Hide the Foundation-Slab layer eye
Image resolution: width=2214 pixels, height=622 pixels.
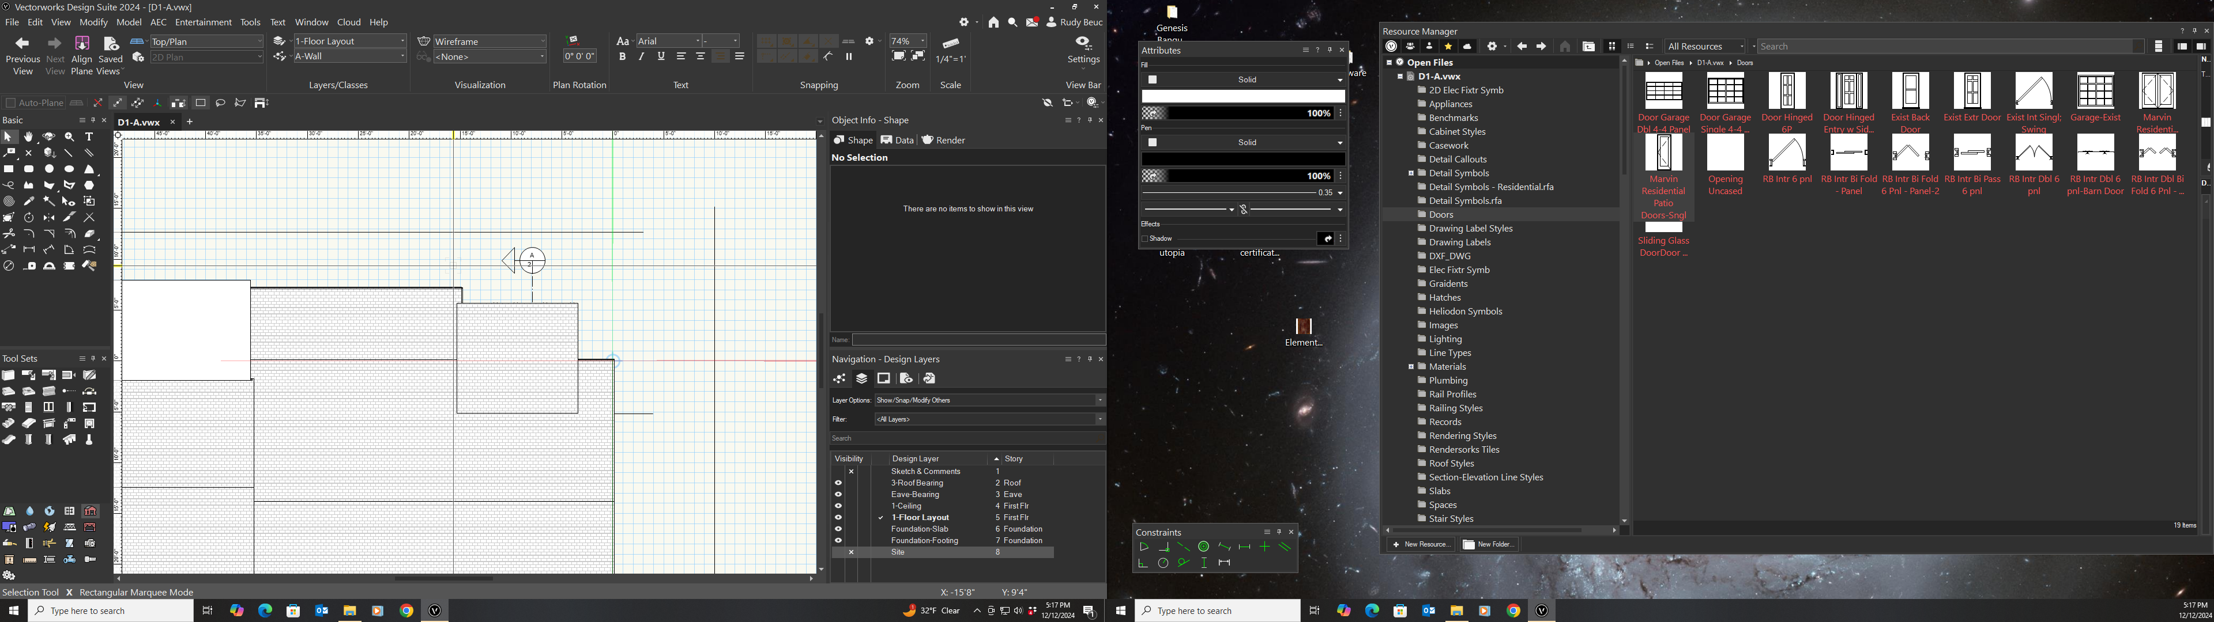click(838, 529)
